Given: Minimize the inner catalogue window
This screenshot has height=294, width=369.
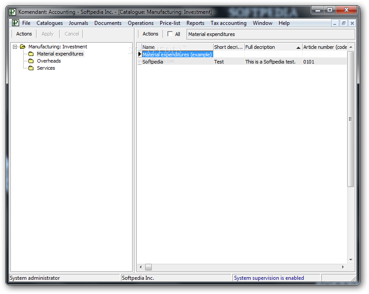Looking at the screenshot, I should pyautogui.click(x=335, y=23).
